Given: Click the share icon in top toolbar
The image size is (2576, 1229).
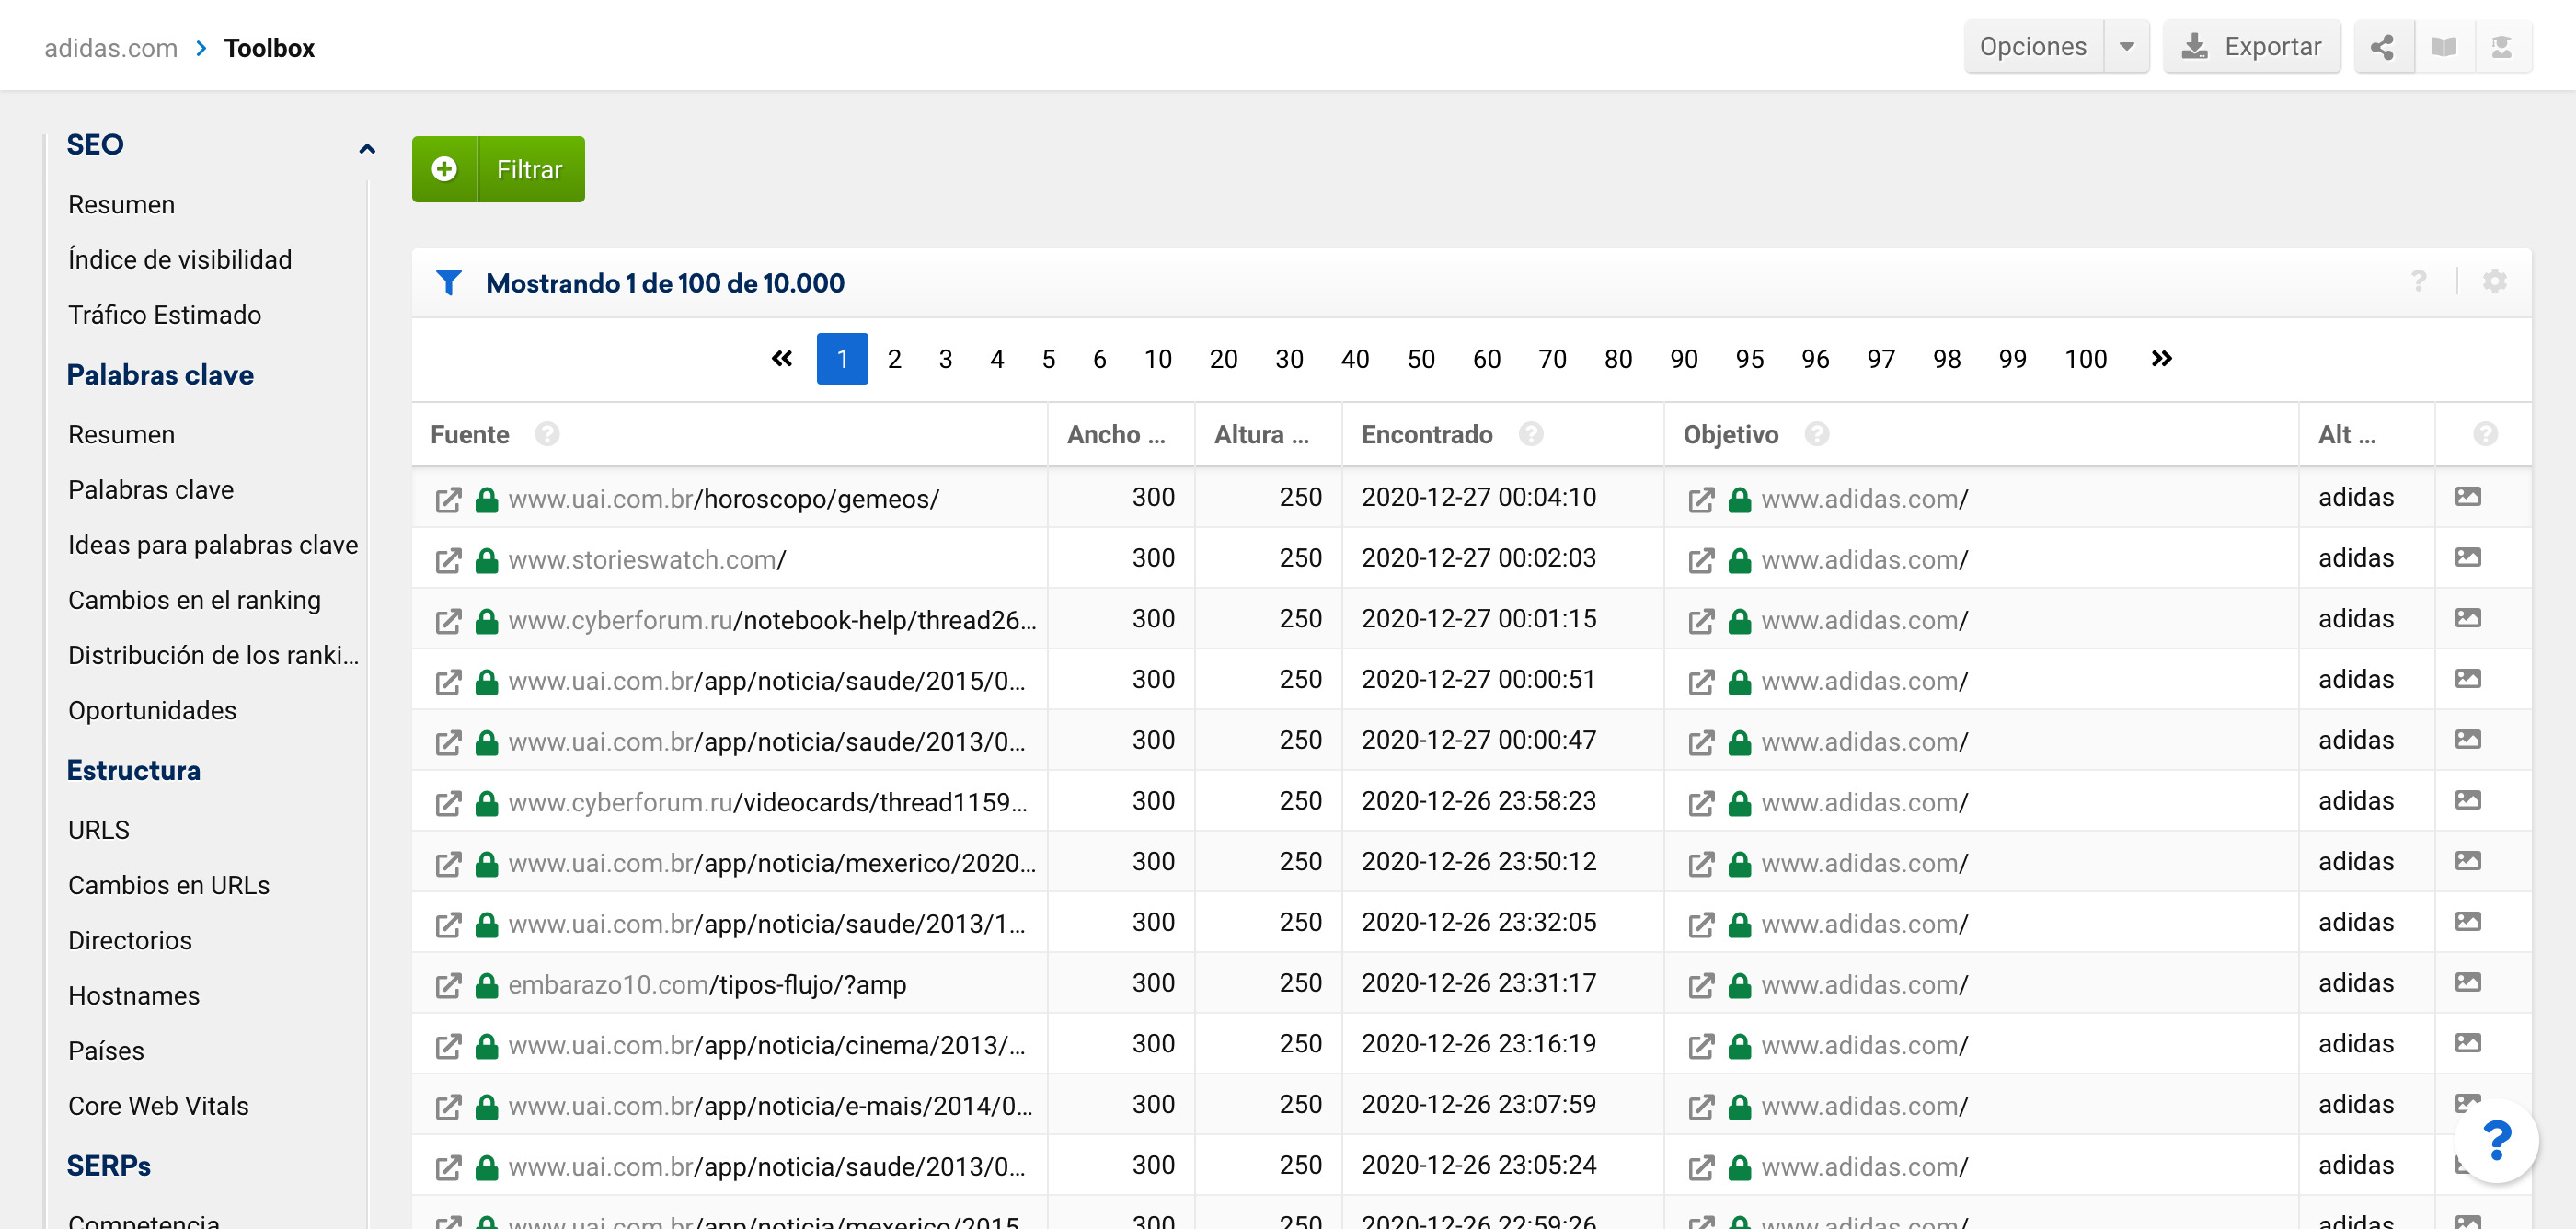Looking at the screenshot, I should point(2382,47).
